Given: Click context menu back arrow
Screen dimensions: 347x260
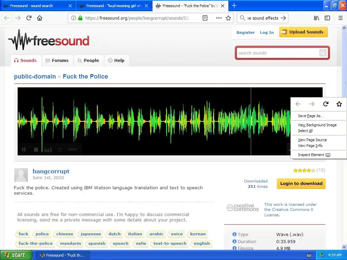Looking at the screenshot, I should click(298, 104).
